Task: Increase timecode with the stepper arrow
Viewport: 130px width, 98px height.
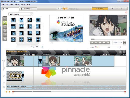Action: pos(125,42)
